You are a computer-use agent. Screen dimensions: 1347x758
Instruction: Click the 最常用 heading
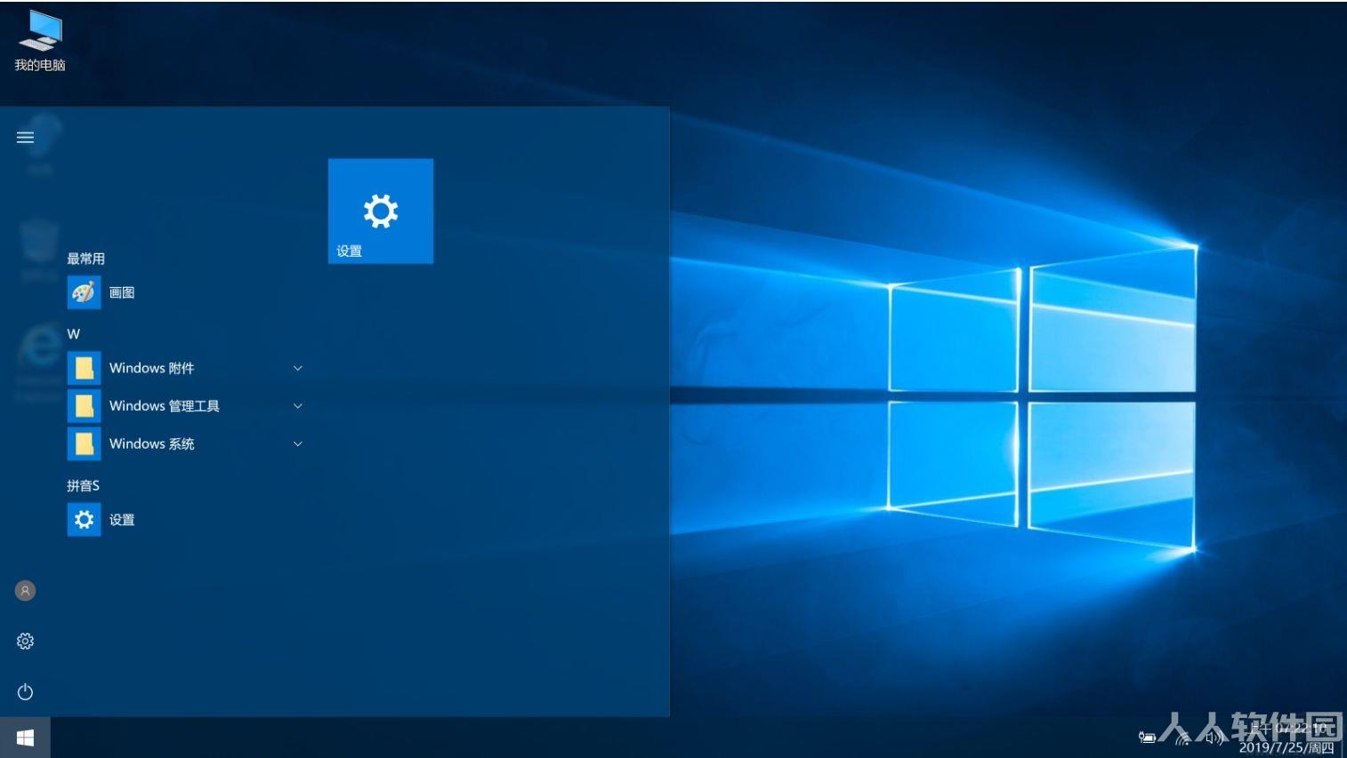coord(85,259)
